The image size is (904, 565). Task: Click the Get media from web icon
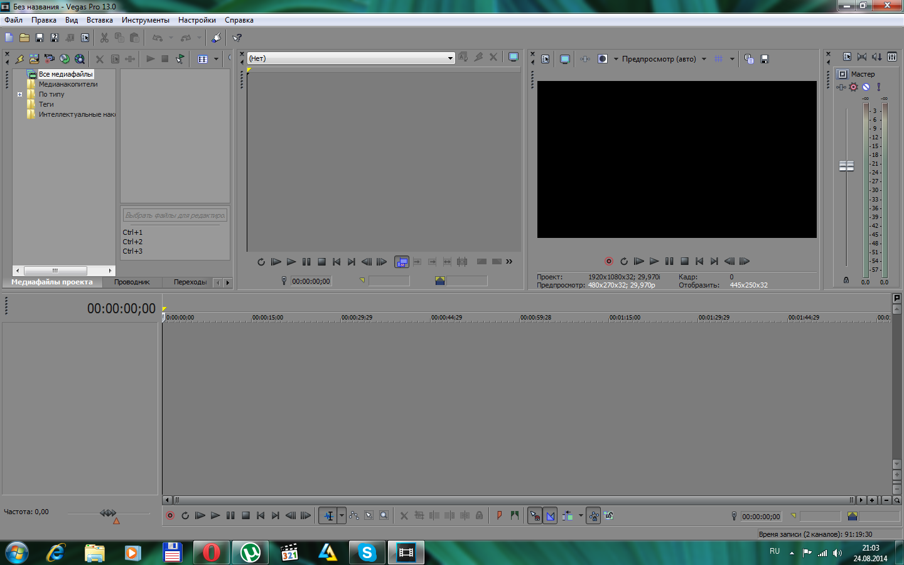[x=80, y=59]
